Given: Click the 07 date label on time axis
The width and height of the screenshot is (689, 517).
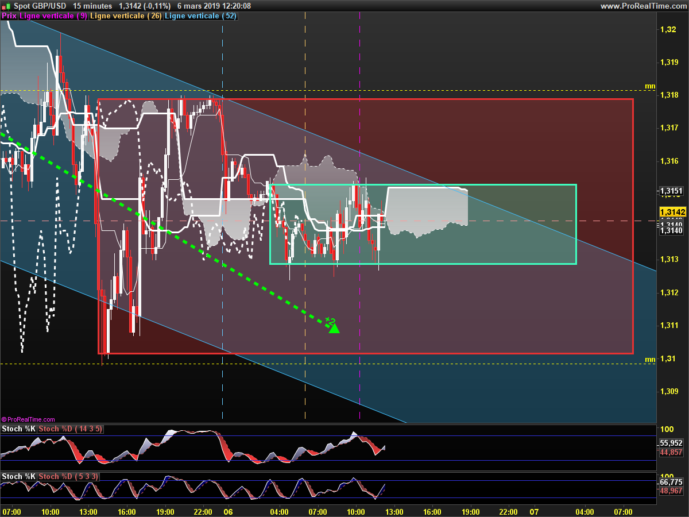Looking at the screenshot, I should pyautogui.click(x=533, y=511).
